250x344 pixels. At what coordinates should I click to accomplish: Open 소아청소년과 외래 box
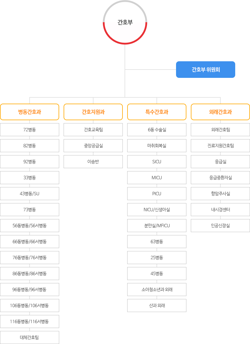[157, 290]
